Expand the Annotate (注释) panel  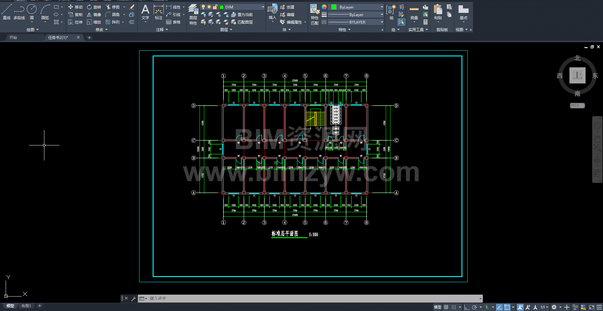pyautogui.click(x=162, y=30)
